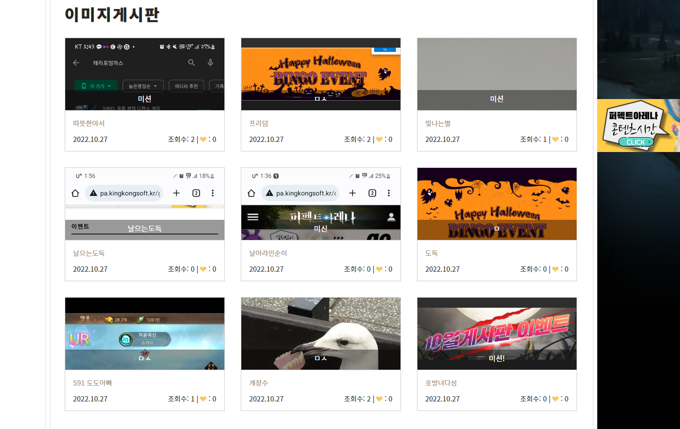
Task: Click the 미션! caption on 호방녀다성 thumbnail
Action: [x=497, y=359]
